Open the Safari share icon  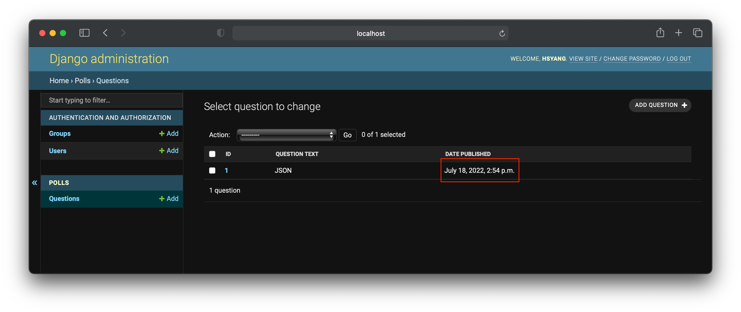pyautogui.click(x=660, y=33)
